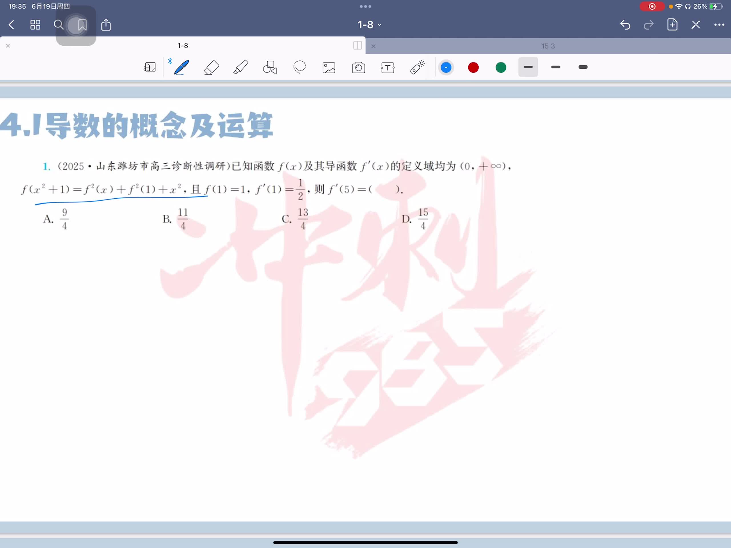Choose the thickest stroke width
Screen dimensions: 731x548
point(583,67)
